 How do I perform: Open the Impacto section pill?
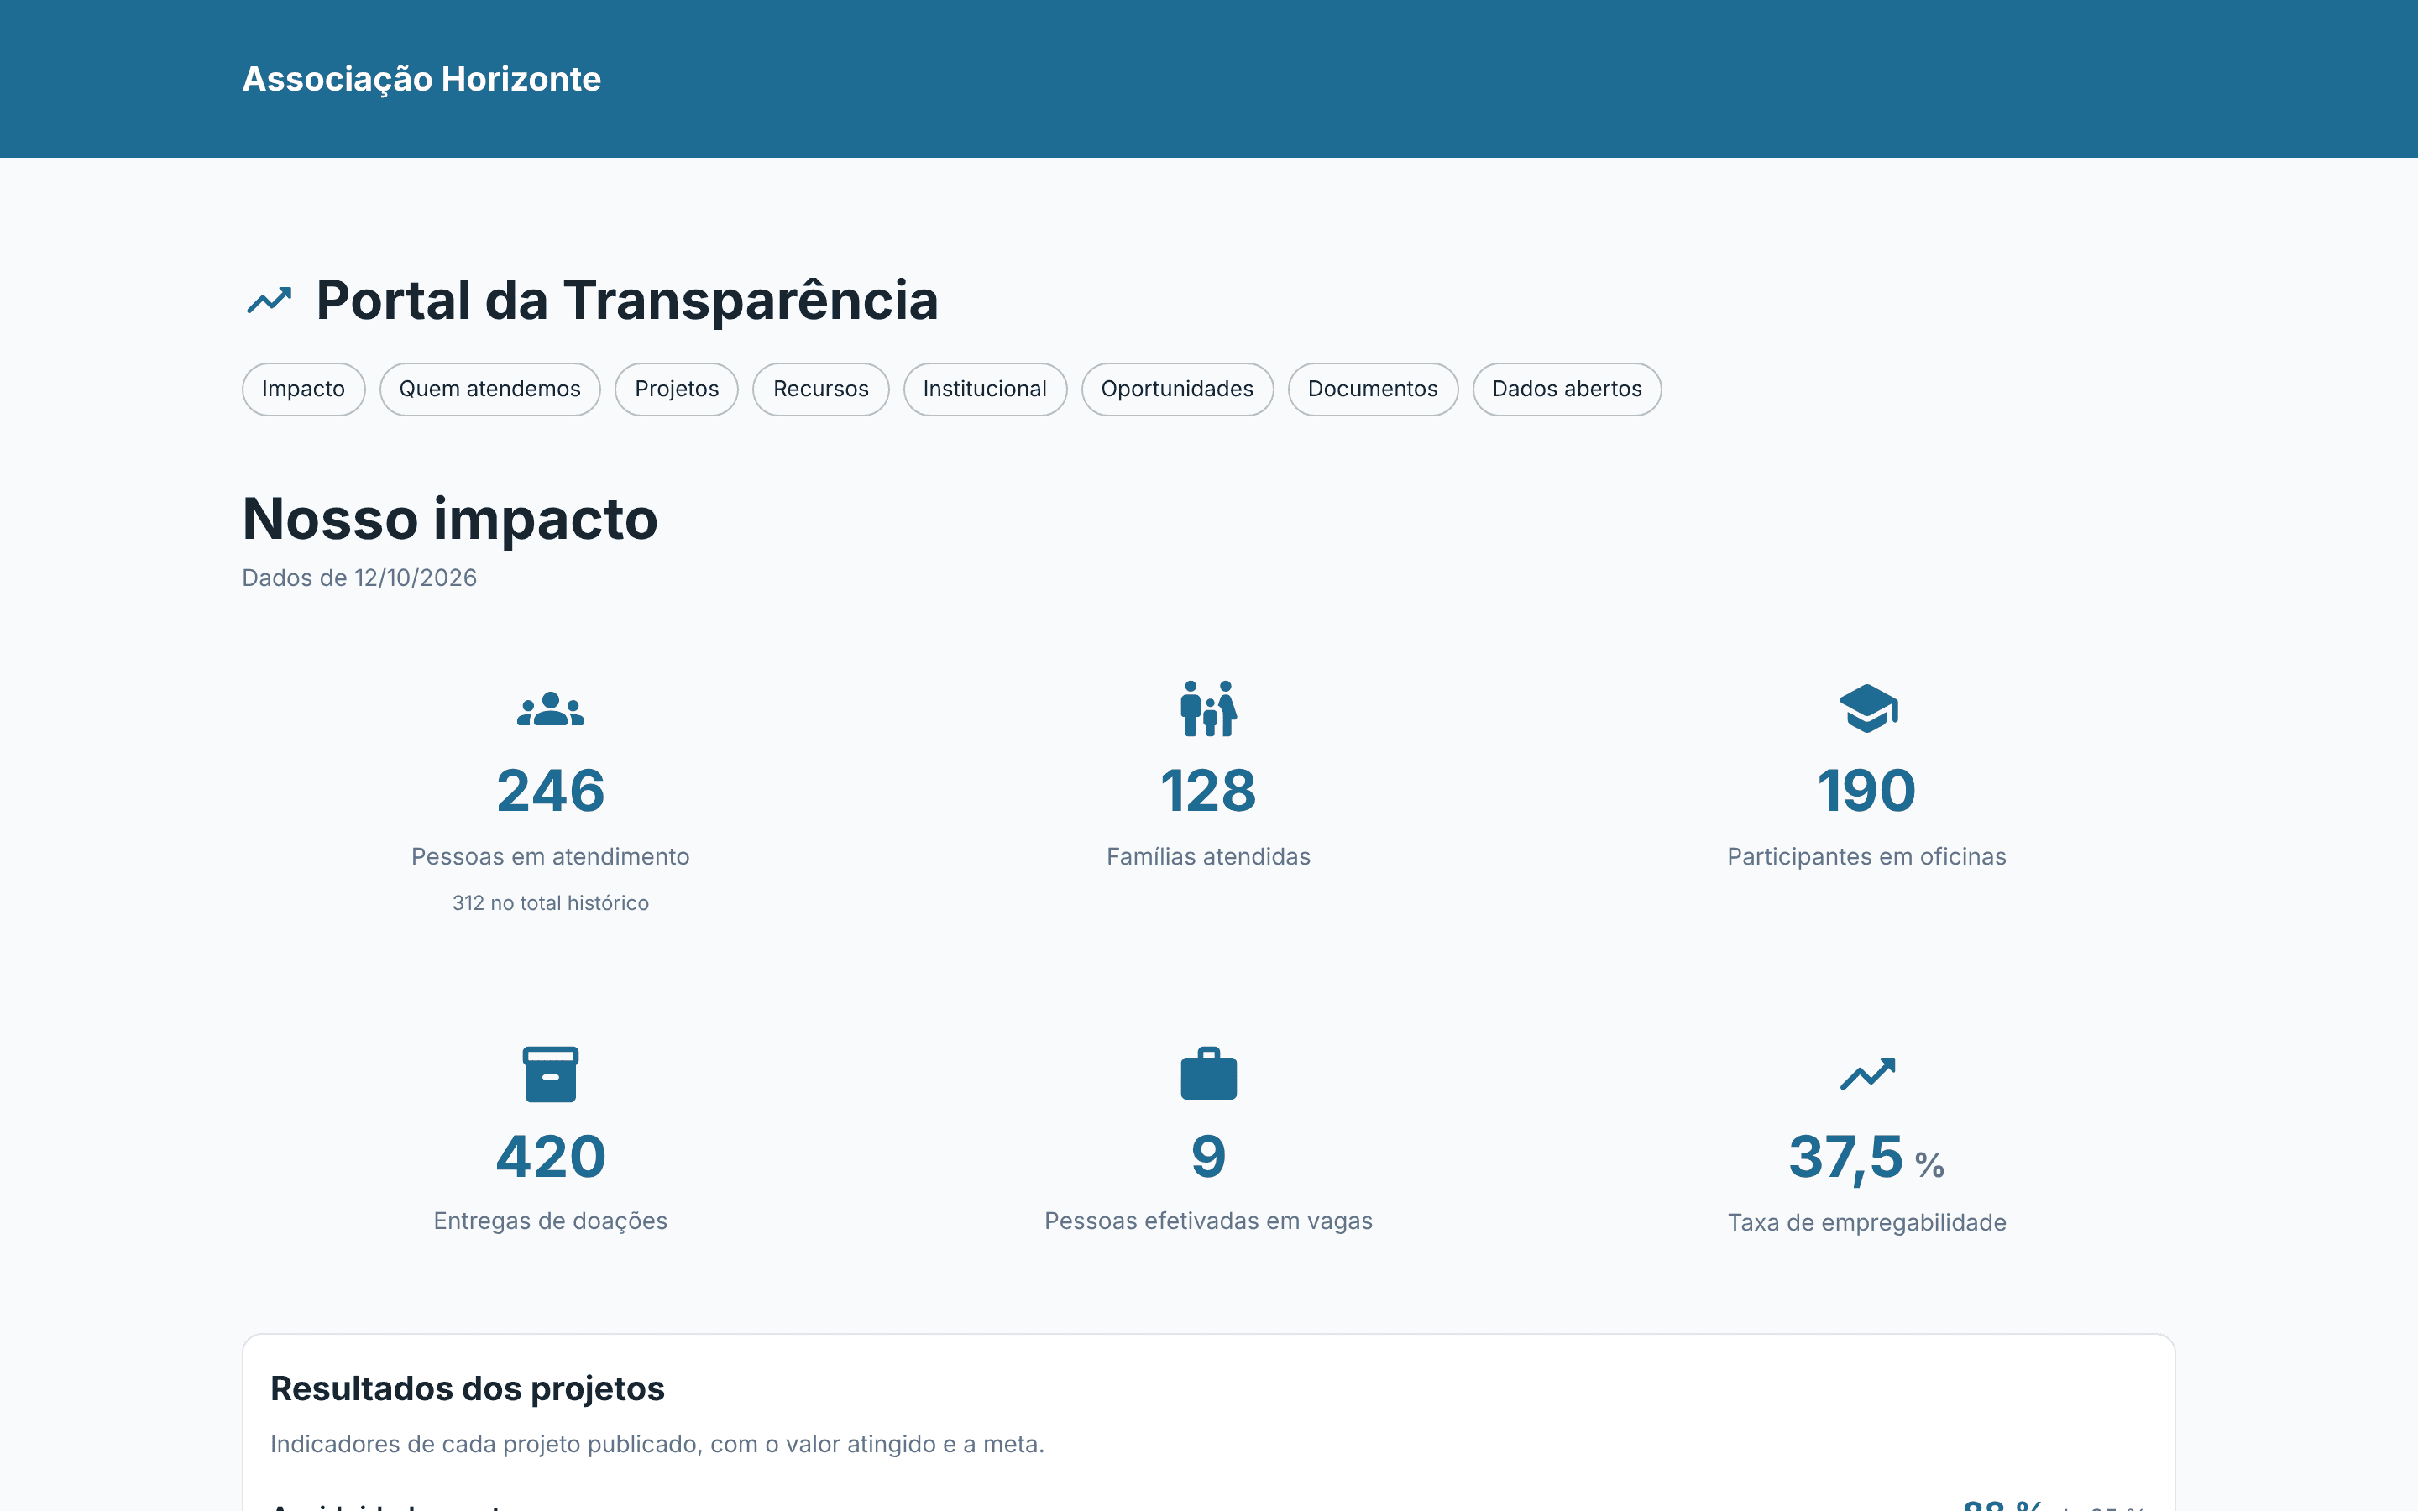point(304,389)
